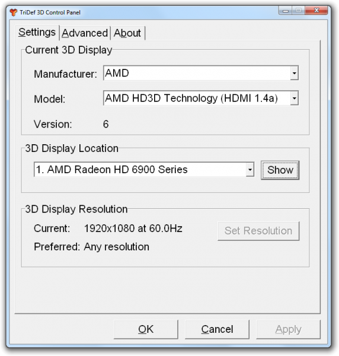Switch to the Settings tab
The width and height of the screenshot is (339, 356).
(37, 32)
